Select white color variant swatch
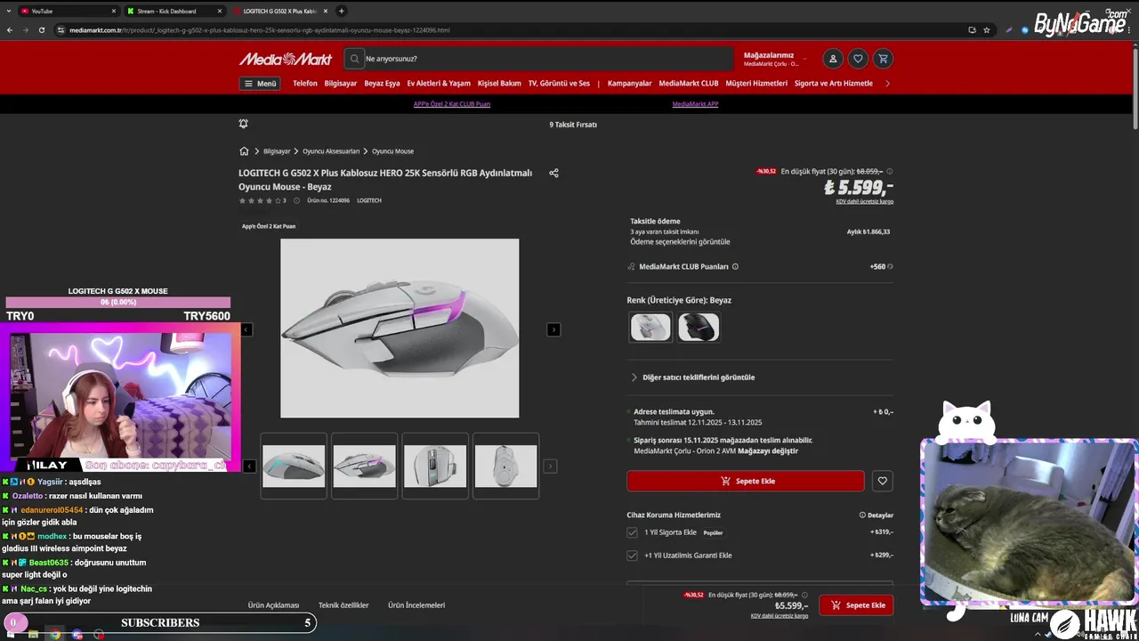1139x641 pixels. coord(650,327)
